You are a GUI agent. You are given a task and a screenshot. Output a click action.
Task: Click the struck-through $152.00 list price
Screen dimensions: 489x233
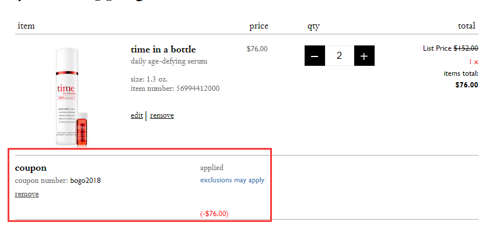(466, 48)
